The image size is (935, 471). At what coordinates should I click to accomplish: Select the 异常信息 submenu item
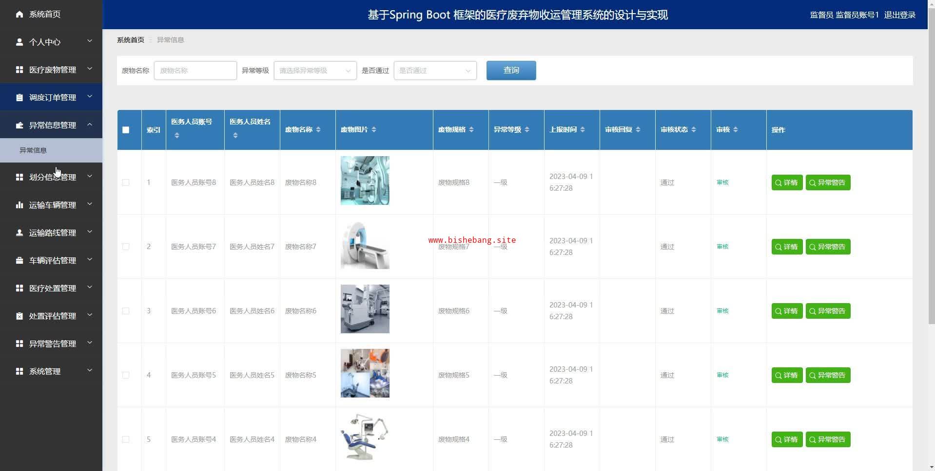[x=51, y=150]
